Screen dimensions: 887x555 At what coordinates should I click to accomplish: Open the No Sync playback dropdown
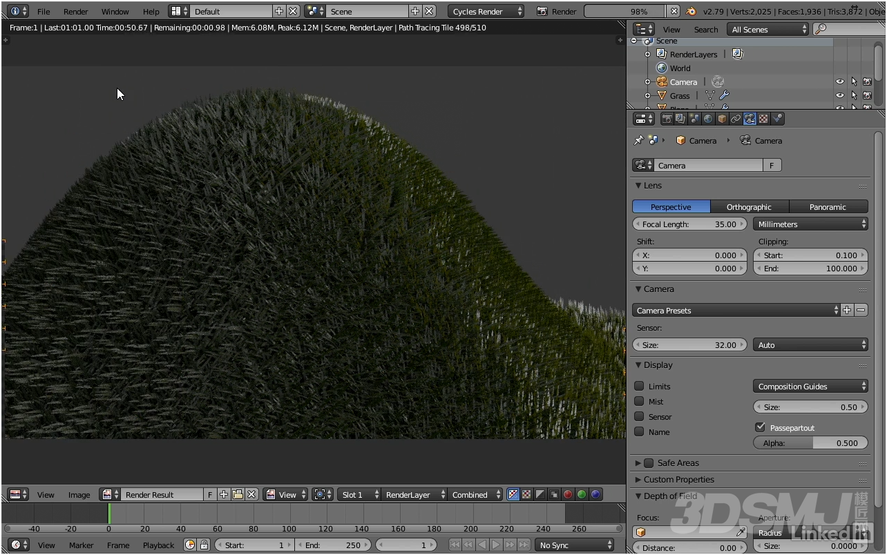[x=575, y=545]
